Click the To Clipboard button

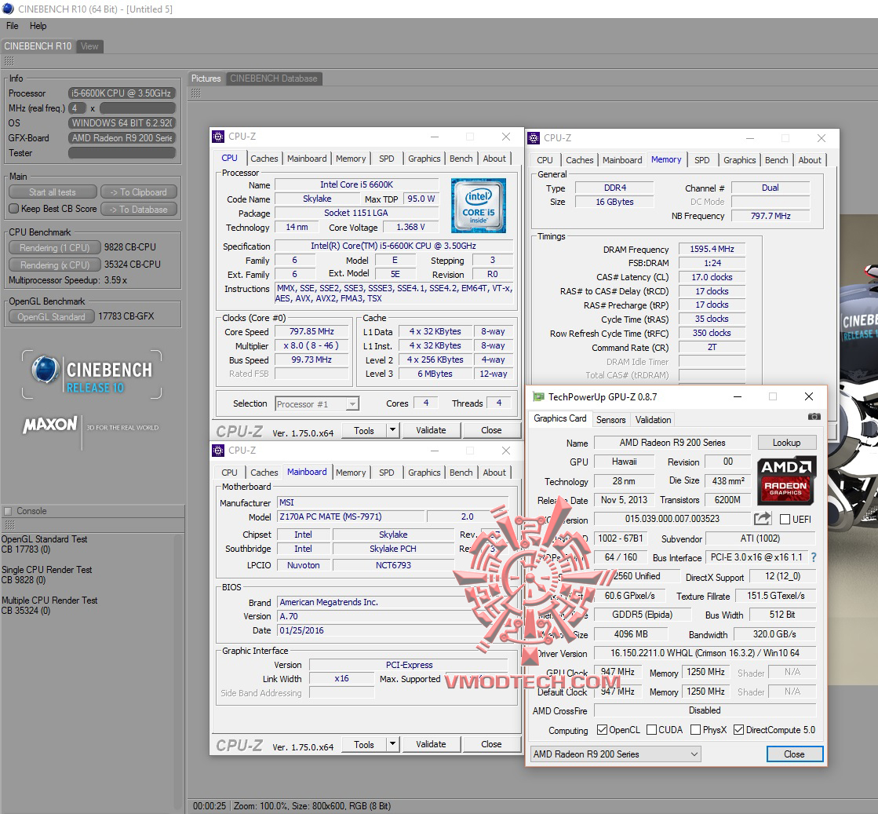pos(139,192)
